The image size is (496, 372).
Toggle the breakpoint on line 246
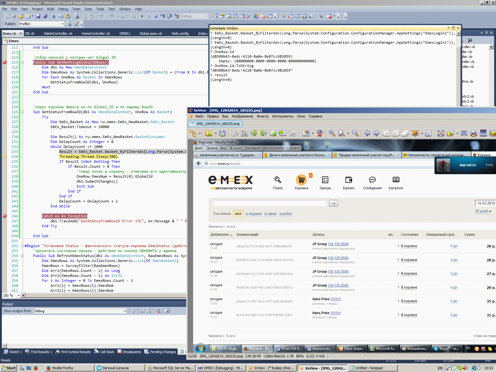coord(5,216)
